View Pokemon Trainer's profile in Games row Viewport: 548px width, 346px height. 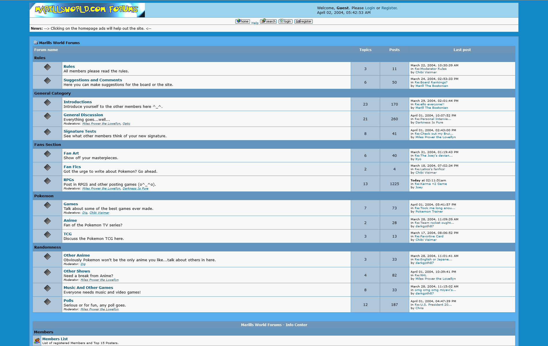429,212
